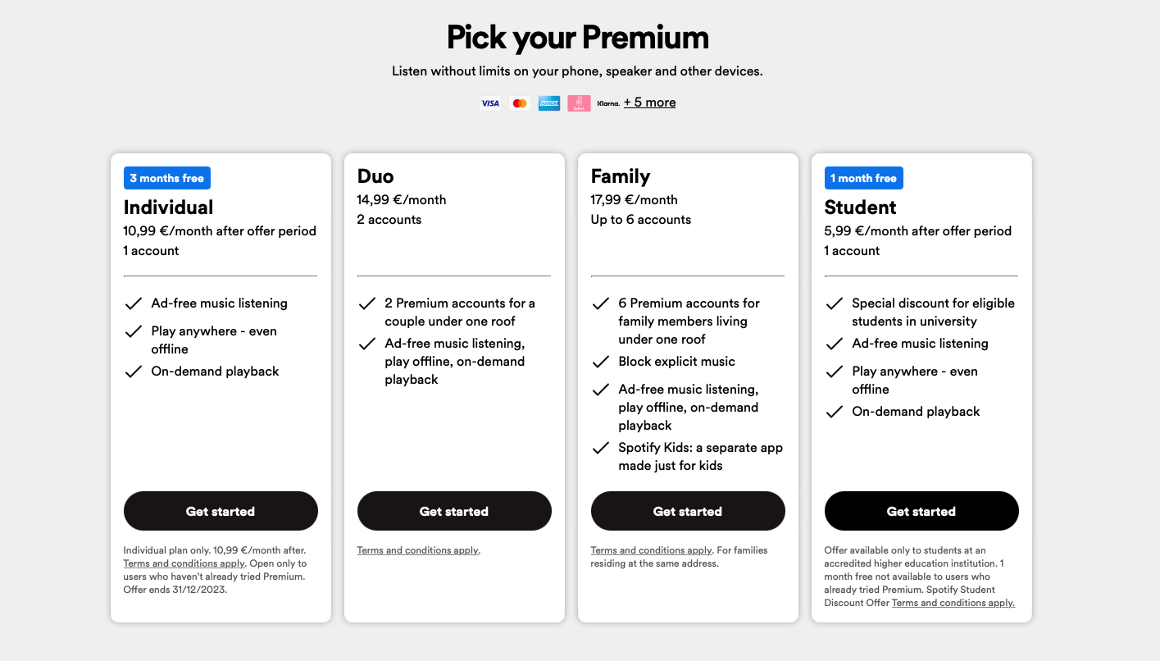Viewport: 1160px width, 661px height.
Task: Click the American Express card icon
Action: point(549,103)
